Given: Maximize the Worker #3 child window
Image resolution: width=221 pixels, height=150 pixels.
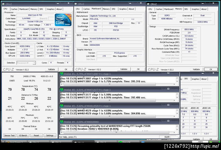Looking at the screenshot, I should pyautogui.click(x=168, y=105).
